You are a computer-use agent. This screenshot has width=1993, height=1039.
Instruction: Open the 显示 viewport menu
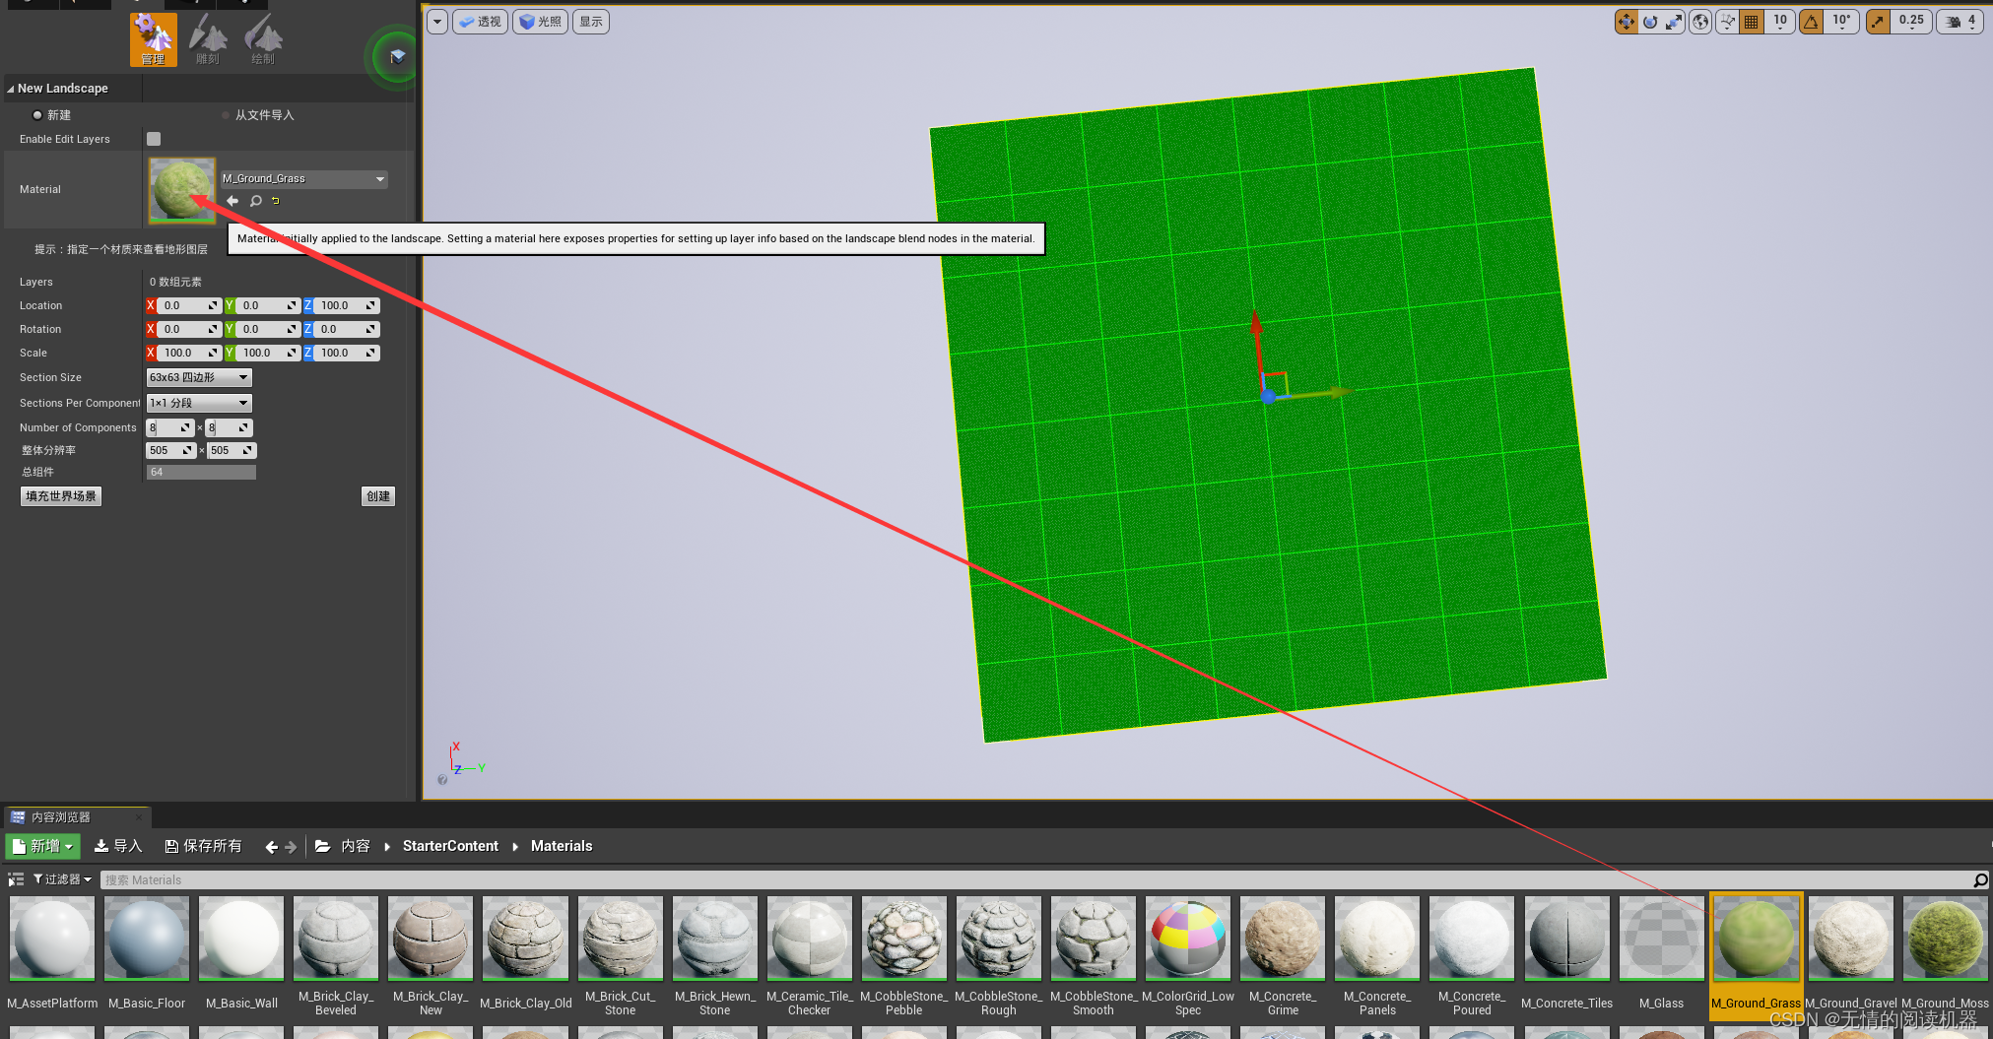pyautogui.click(x=590, y=21)
